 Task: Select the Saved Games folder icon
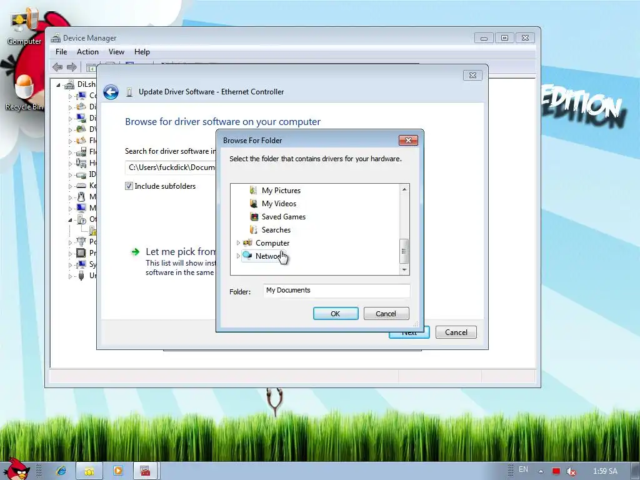[254, 217]
